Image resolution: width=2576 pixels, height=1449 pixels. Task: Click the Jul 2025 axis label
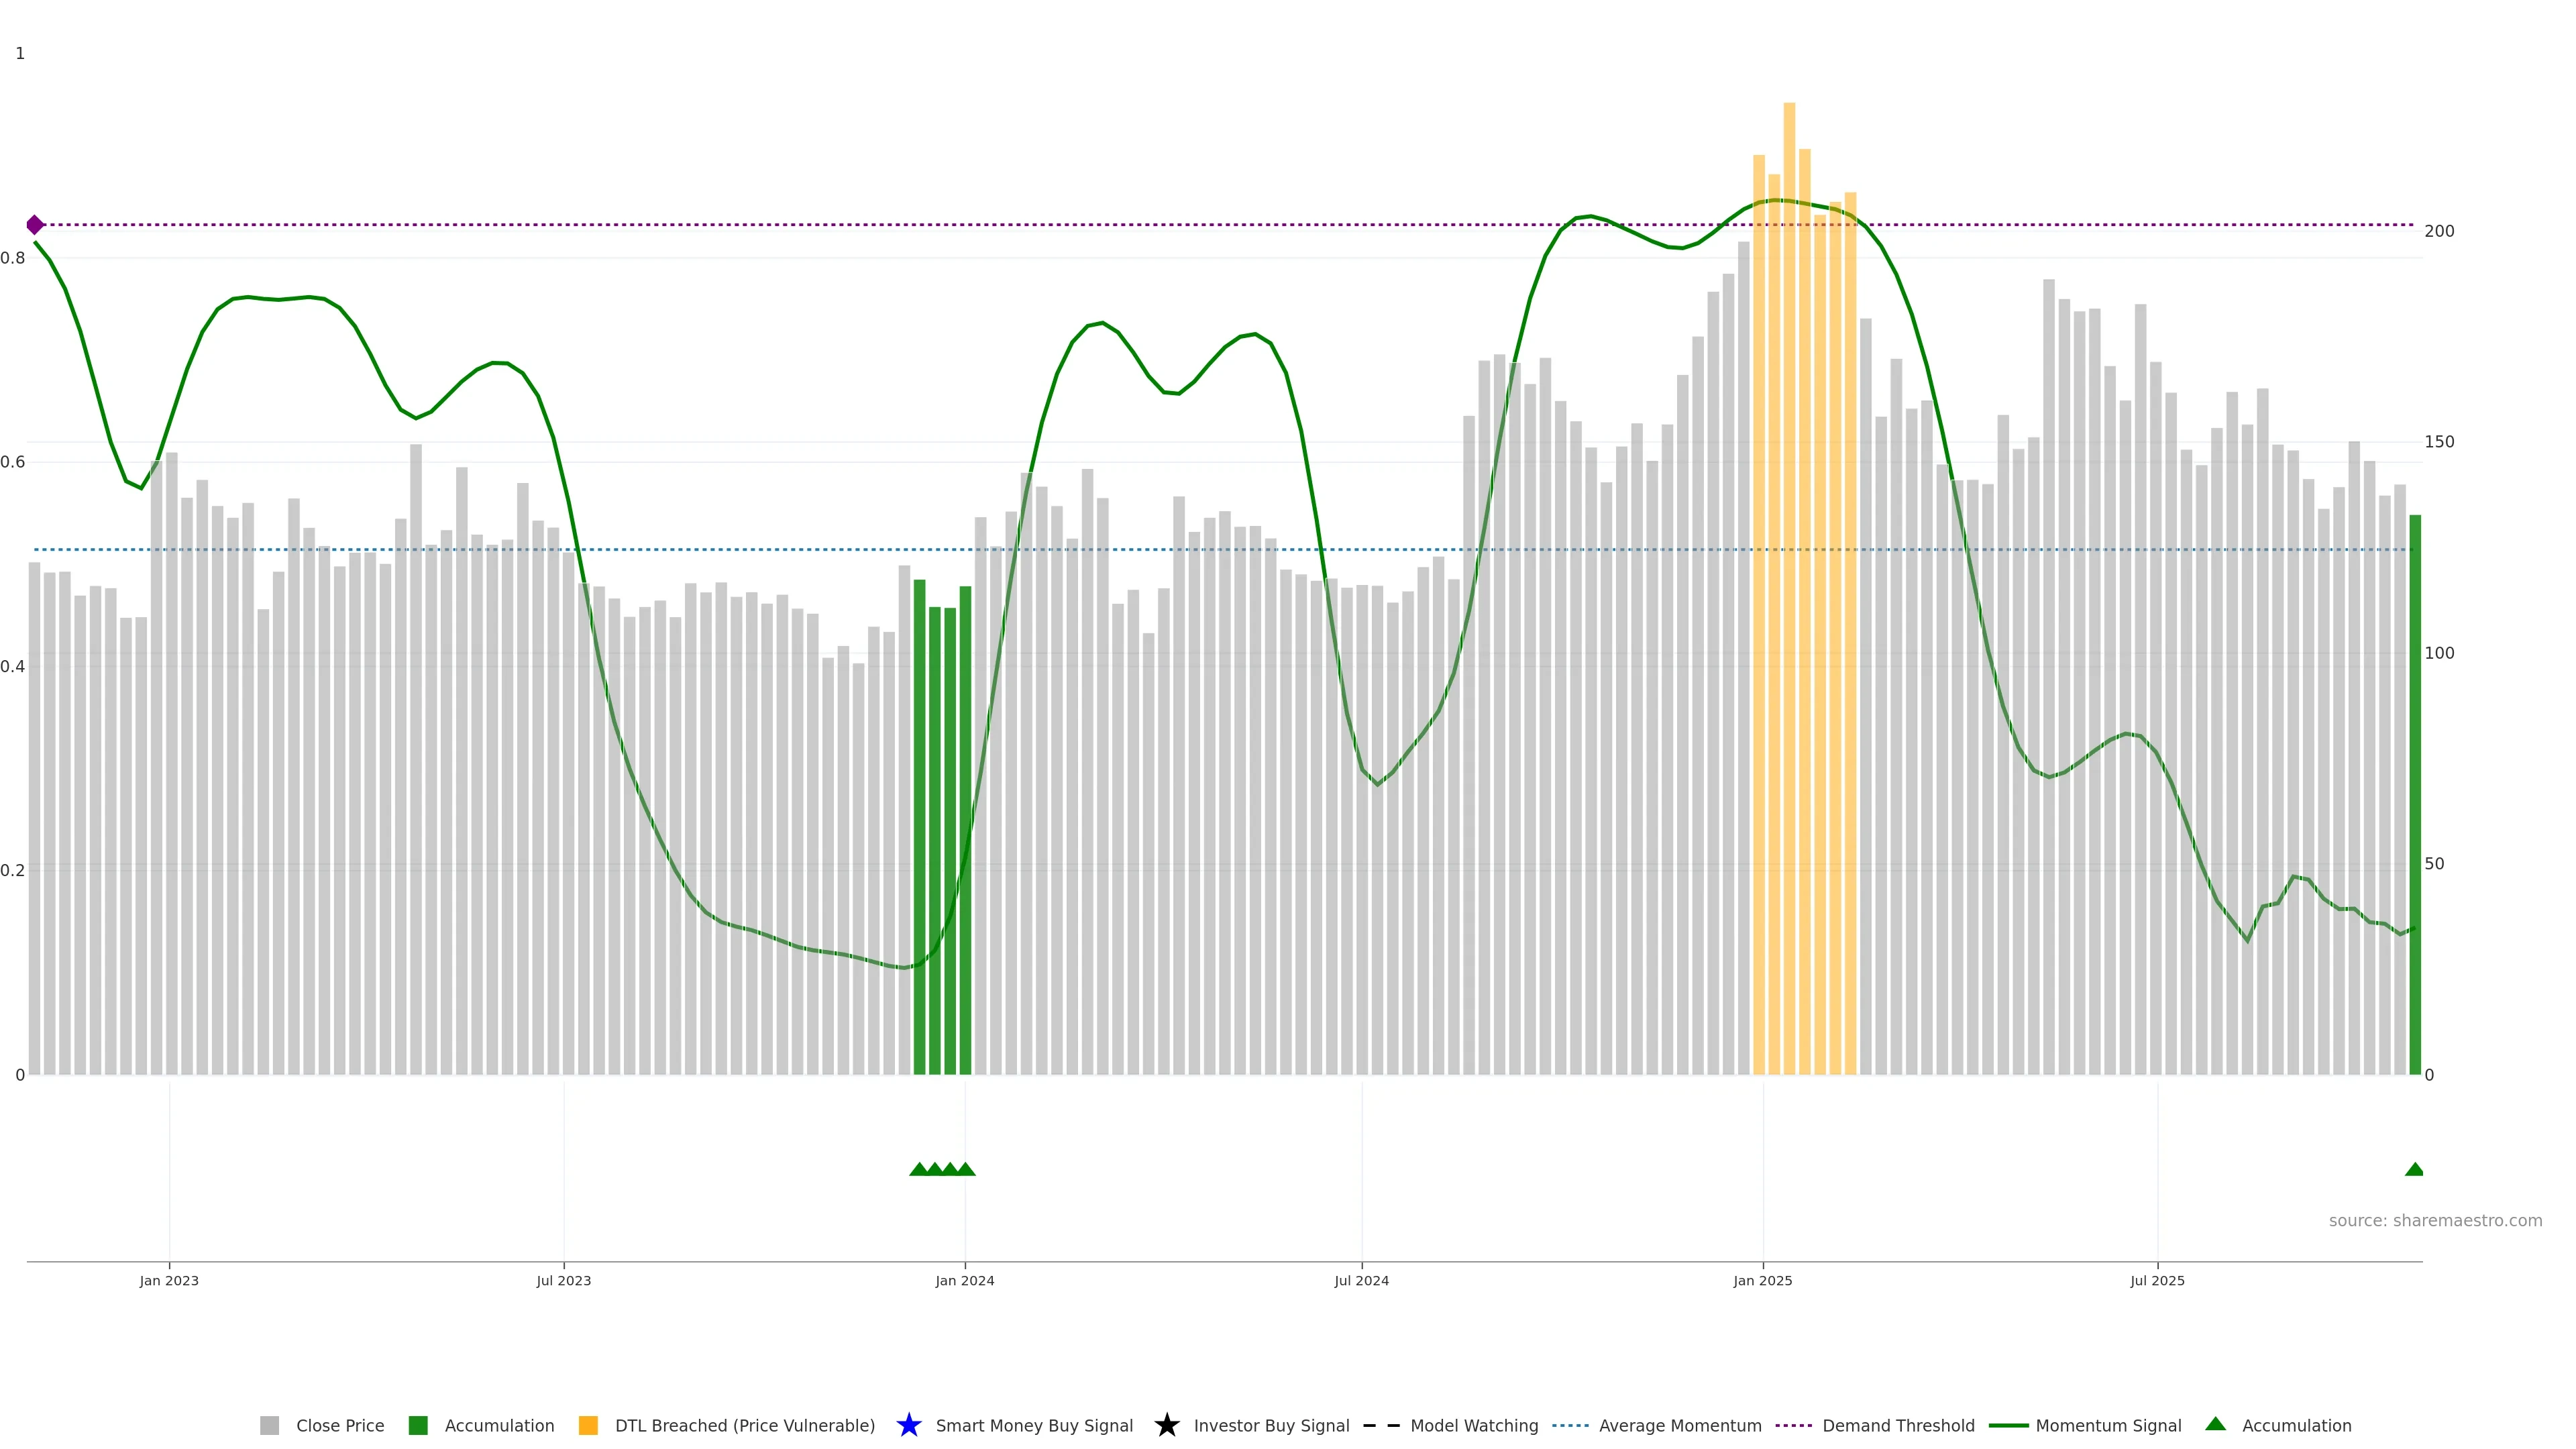2157,1280
